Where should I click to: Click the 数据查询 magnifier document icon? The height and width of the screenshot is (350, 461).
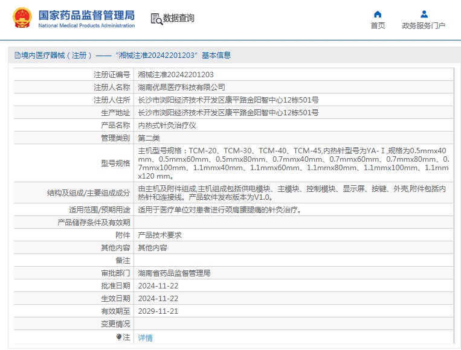tap(156, 19)
